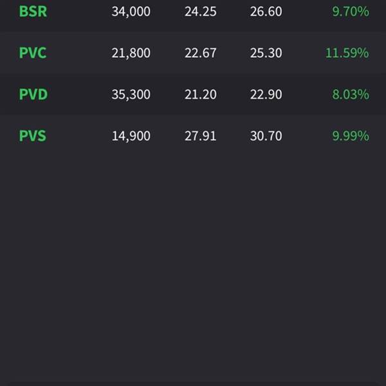Click BSR value 24.25
The image size is (386, 386).
[x=201, y=12]
